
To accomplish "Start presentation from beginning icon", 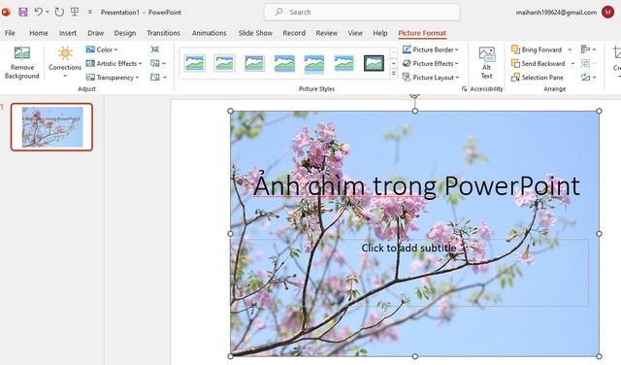I will tap(75, 12).
